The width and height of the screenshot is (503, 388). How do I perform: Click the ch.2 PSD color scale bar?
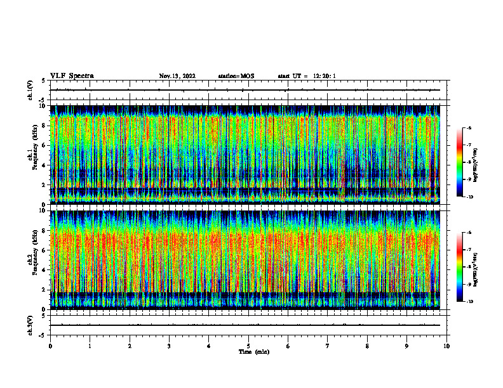click(x=459, y=267)
